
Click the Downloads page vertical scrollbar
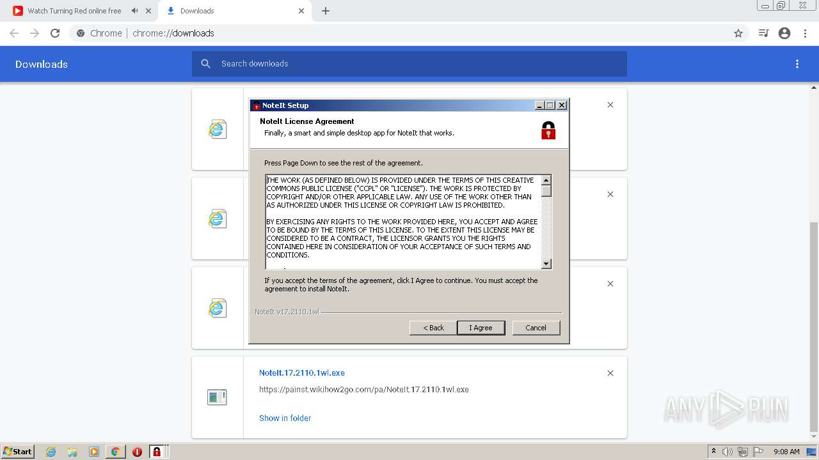(814, 326)
